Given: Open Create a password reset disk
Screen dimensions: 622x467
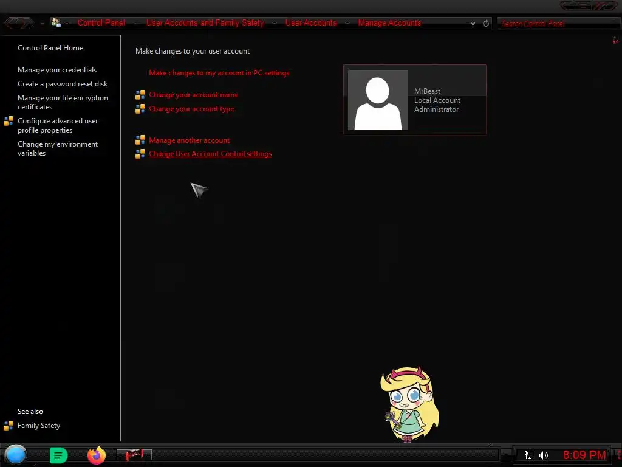Looking at the screenshot, I should click(63, 84).
